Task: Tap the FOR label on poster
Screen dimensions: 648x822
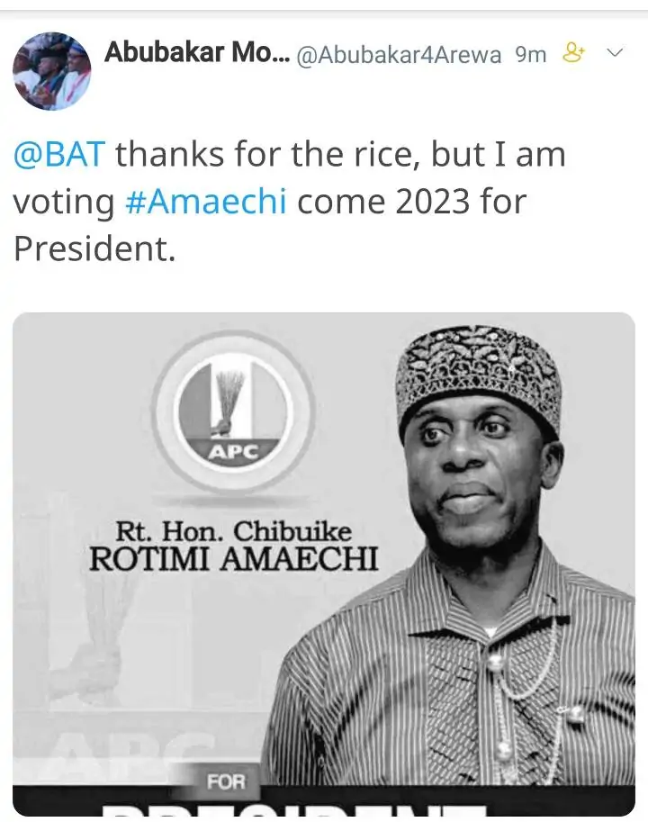Action: pos(227,780)
